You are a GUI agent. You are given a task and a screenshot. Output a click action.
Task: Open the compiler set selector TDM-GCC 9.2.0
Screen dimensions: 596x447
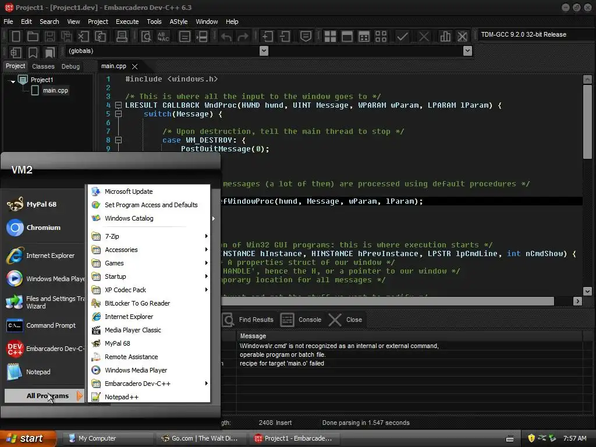(536, 34)
